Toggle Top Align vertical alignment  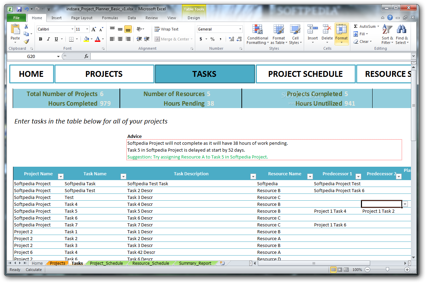112,29
